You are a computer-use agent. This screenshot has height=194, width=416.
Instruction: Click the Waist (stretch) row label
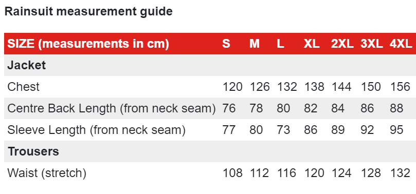click(47, 173)
